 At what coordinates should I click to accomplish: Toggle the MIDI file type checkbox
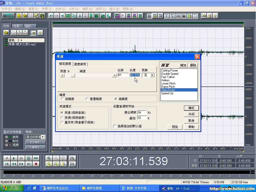point(6,141)
